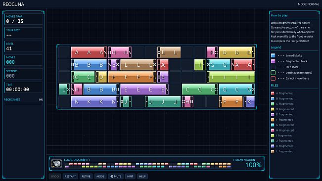Select the red two-sector A A fragment
The height and width of the screenshot is (181, 322).
pos(243,65)
